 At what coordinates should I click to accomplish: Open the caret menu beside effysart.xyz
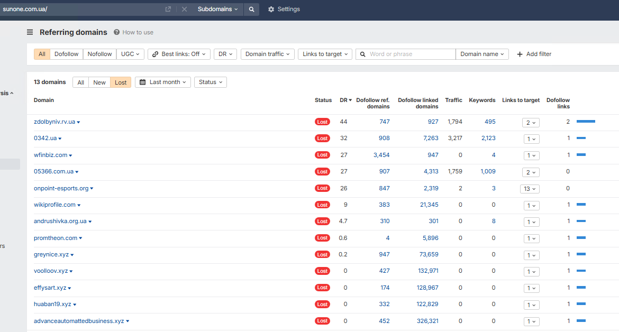[69, 288]
